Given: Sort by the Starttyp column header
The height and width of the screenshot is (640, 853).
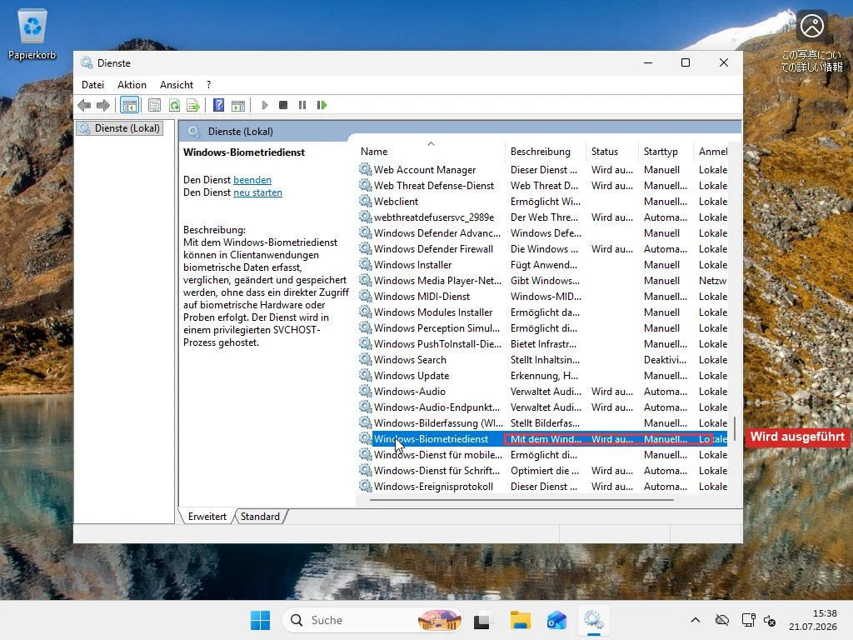Looking at the screenshot, I should (x=666, y=152).
